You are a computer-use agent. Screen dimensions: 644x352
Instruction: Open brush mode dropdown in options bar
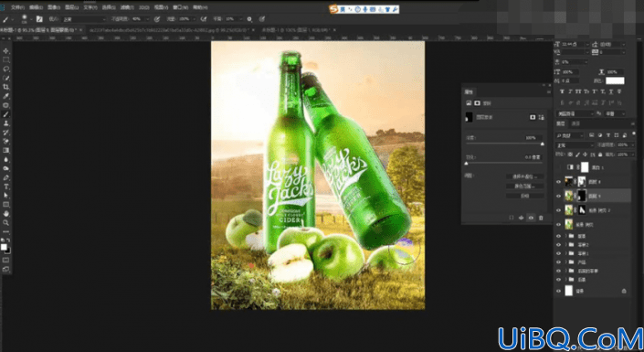point(84,19)
